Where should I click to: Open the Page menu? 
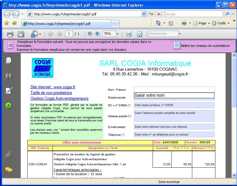tap(202, 23)
